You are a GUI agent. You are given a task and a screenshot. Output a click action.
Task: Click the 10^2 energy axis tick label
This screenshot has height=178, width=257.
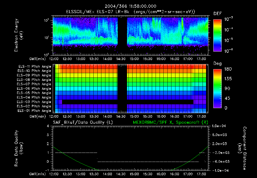tap(47, 20)
